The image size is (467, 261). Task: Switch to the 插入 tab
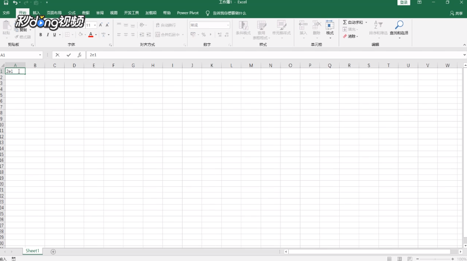click(37, 13)
